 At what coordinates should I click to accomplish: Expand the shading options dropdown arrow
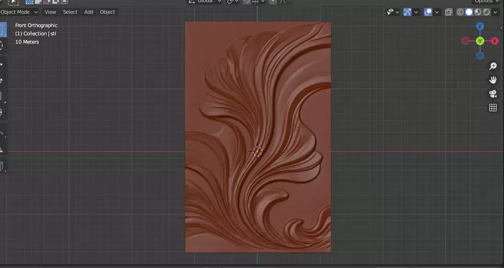pos(495,12)
